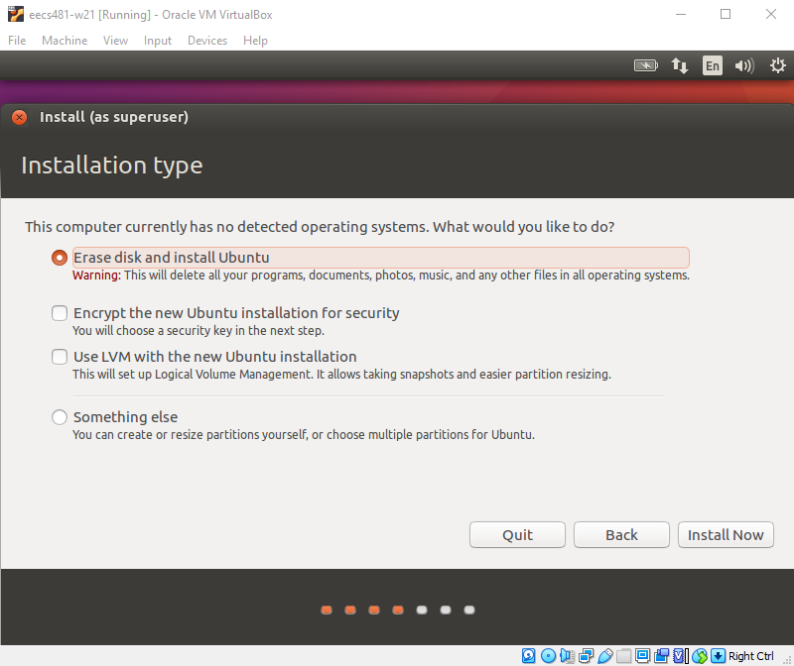This screenshot has width=794, height=666.
Task: Click the keyboard capture arrow icon
Action: 718,656
